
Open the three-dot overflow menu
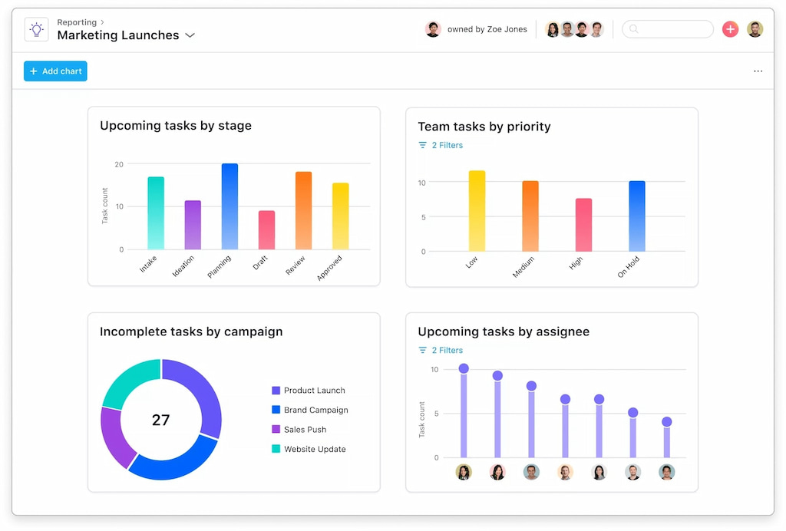pyautogui.click(x=758, y=71)
